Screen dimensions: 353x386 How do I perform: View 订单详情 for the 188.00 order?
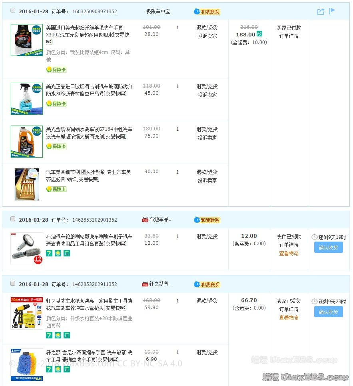tap(289, 36)
